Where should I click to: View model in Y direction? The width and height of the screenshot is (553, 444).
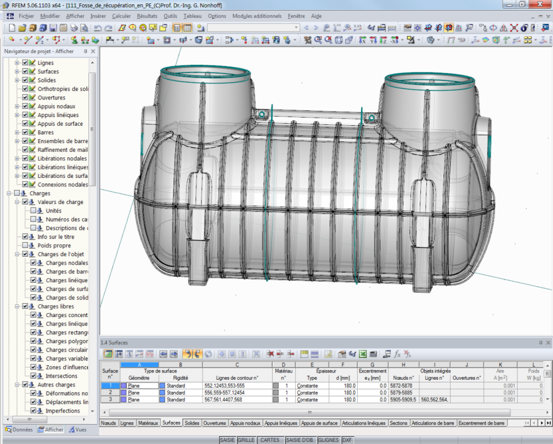(373, 40)
